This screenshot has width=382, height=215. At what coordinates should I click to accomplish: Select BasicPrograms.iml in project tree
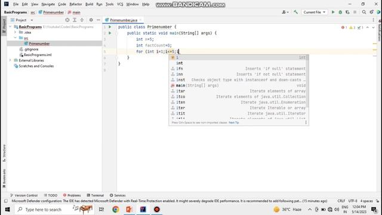click(x=38, y=55)
